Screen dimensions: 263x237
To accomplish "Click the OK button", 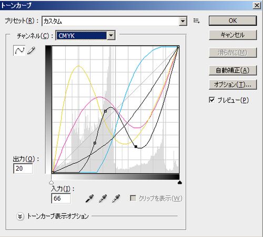I will click(233, 21).
